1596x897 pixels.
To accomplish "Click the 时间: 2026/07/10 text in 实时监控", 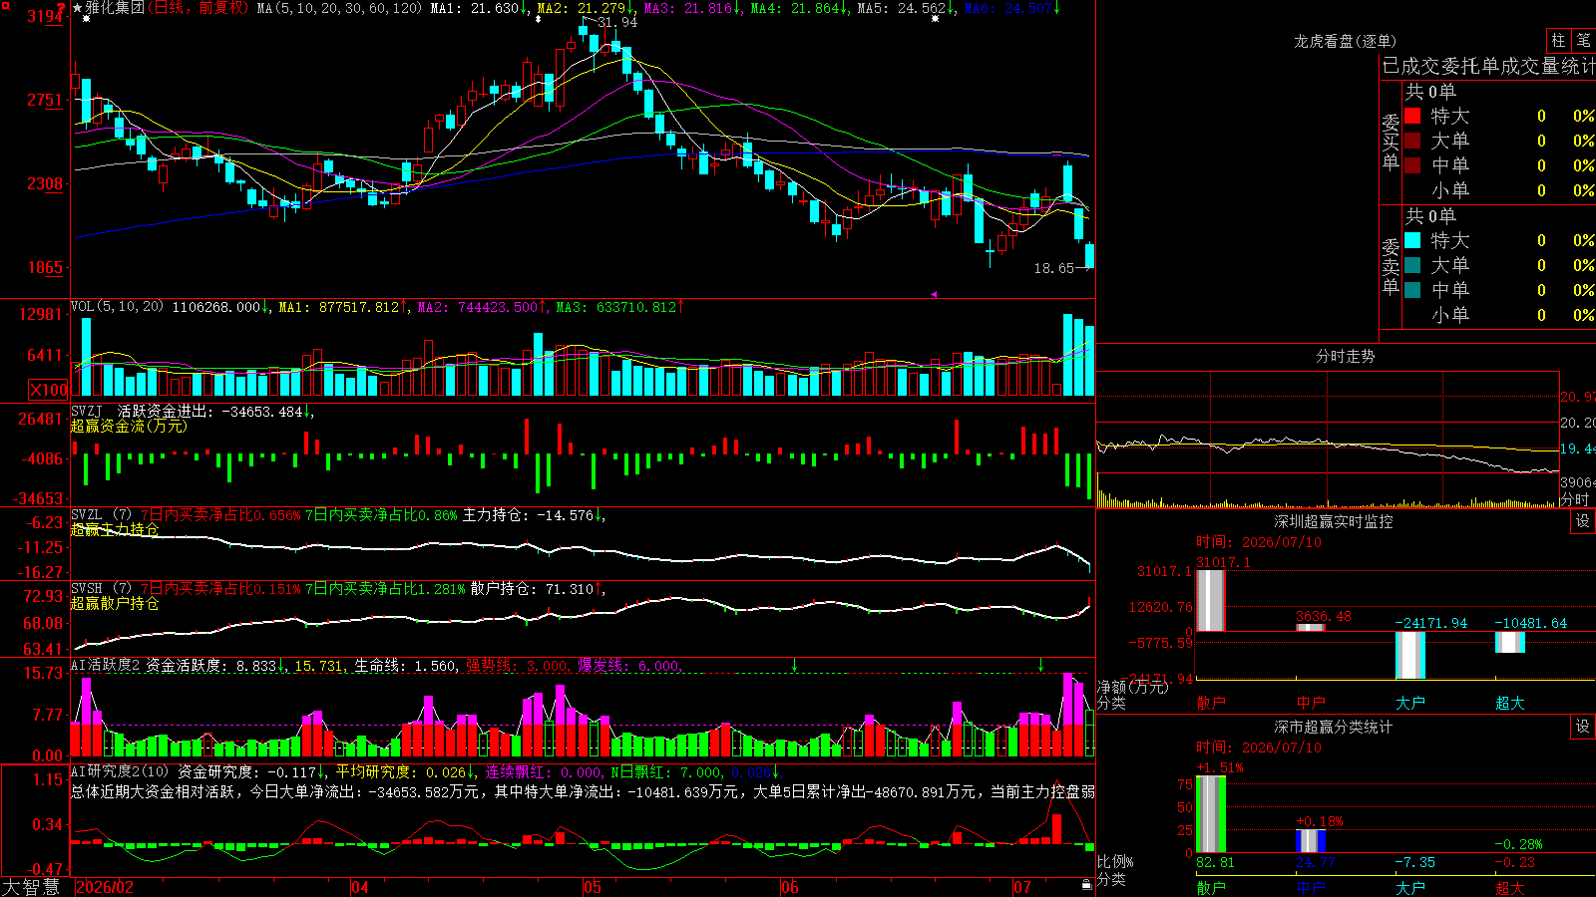I will pos(1259,542).
